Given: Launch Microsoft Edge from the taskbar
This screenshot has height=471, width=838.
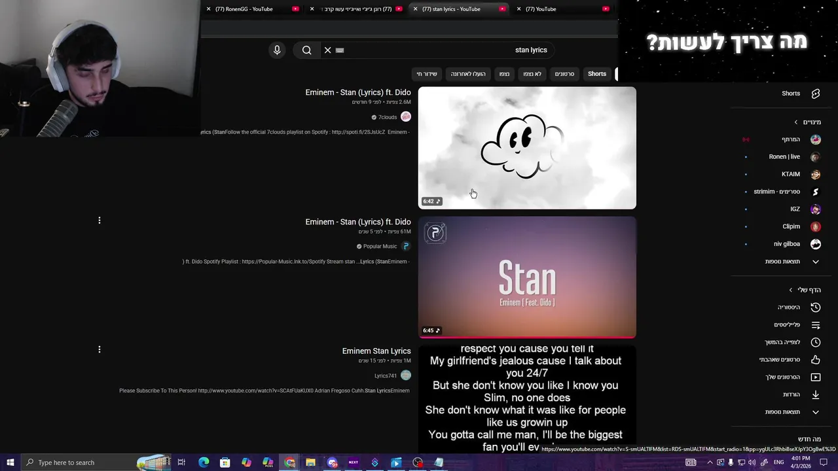Looking at the screenshot, I should pyautogui.click(x=204, y=462).
